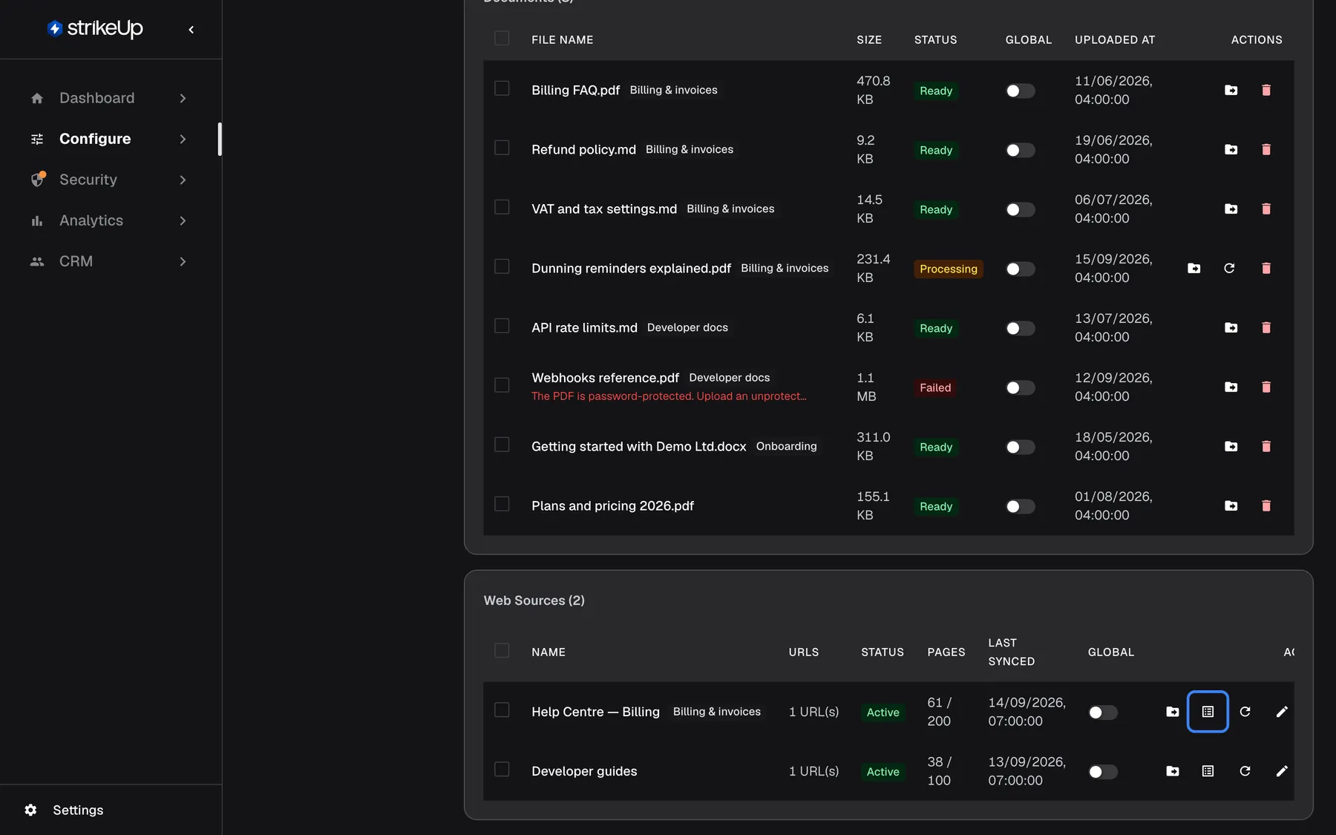Image resolution: width=1336 pixels, height=835 pixels.
Task: Sort documents by FILE NAME column
Action: [x=562, y=39]
